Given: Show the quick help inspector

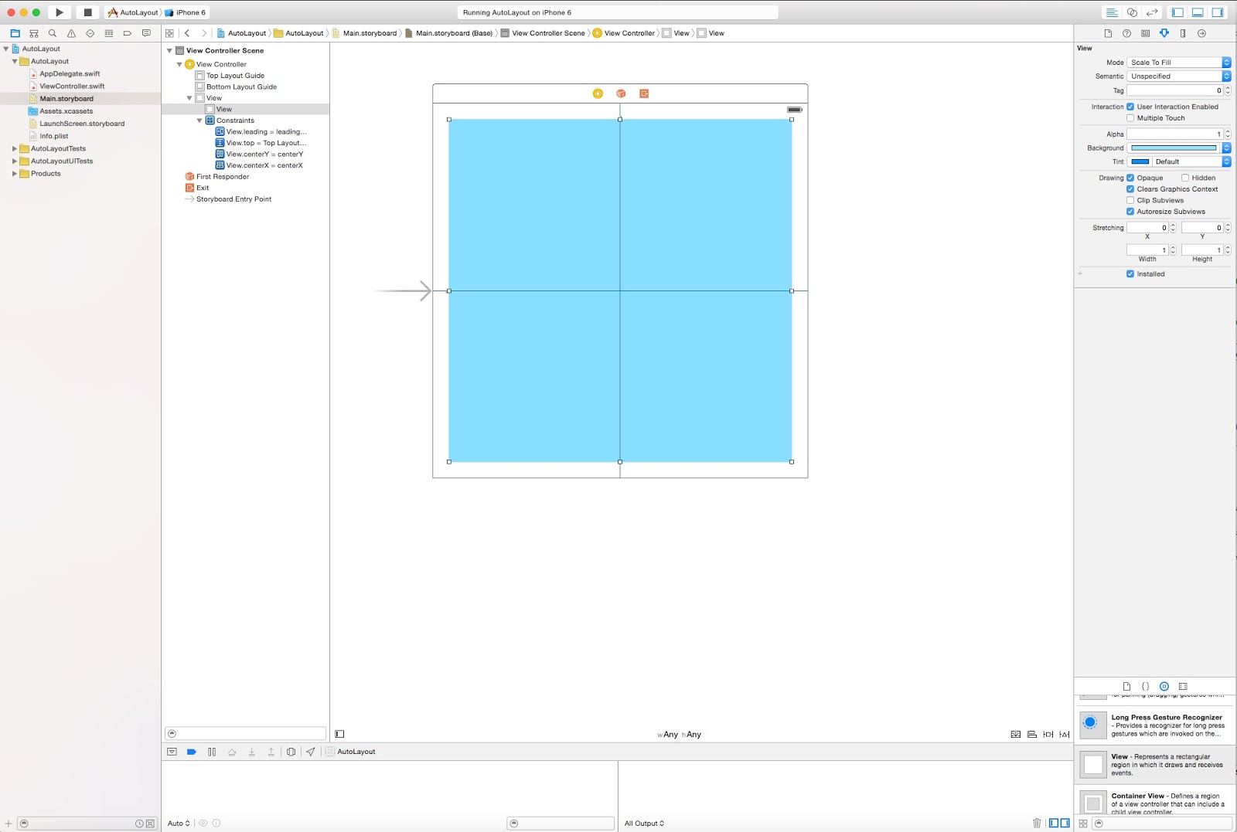Looking at the screenshot, I should [1126, 33].
